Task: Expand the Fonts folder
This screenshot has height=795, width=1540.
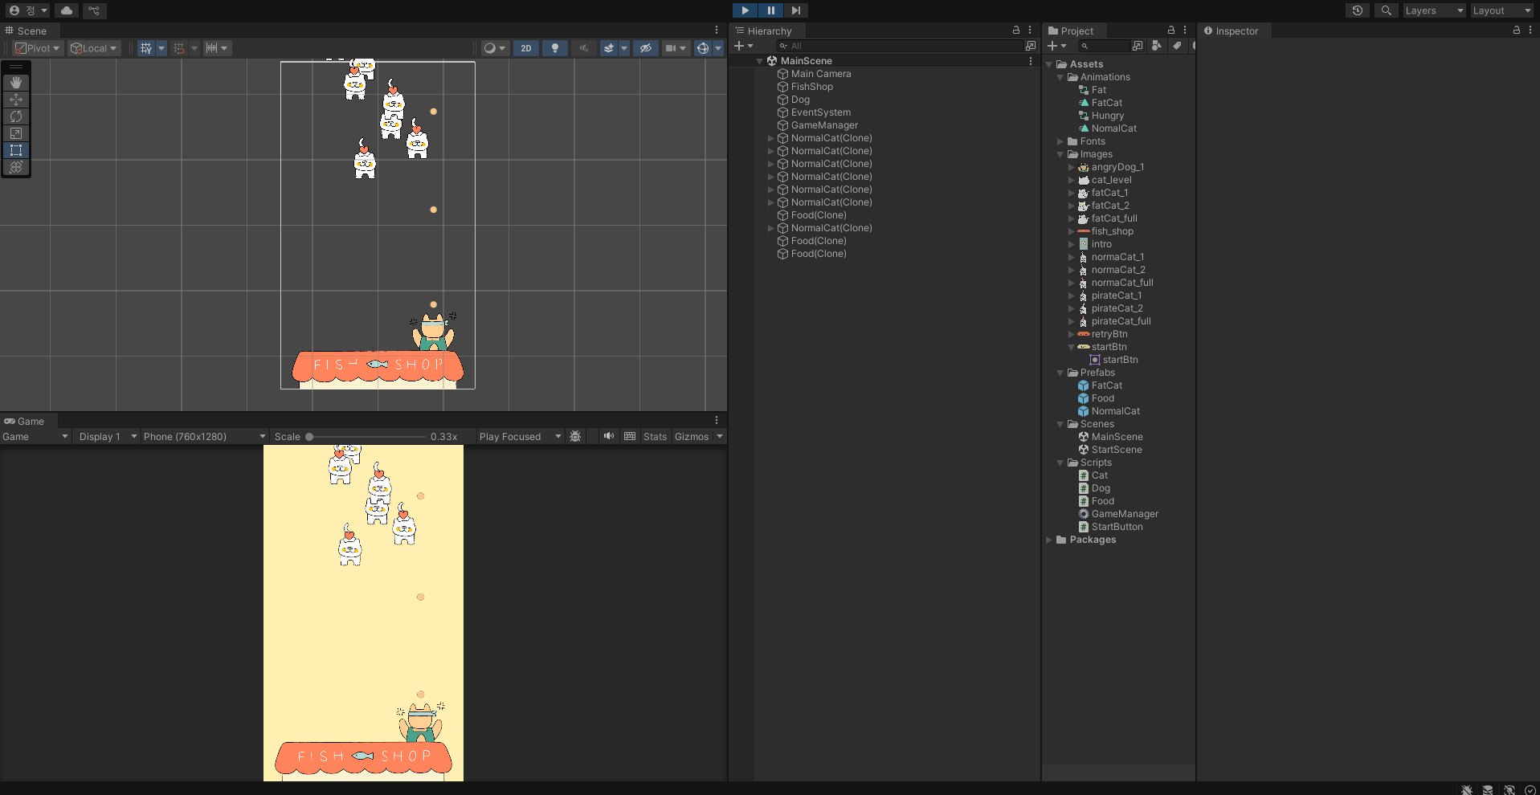Action: pos(1060,141)
